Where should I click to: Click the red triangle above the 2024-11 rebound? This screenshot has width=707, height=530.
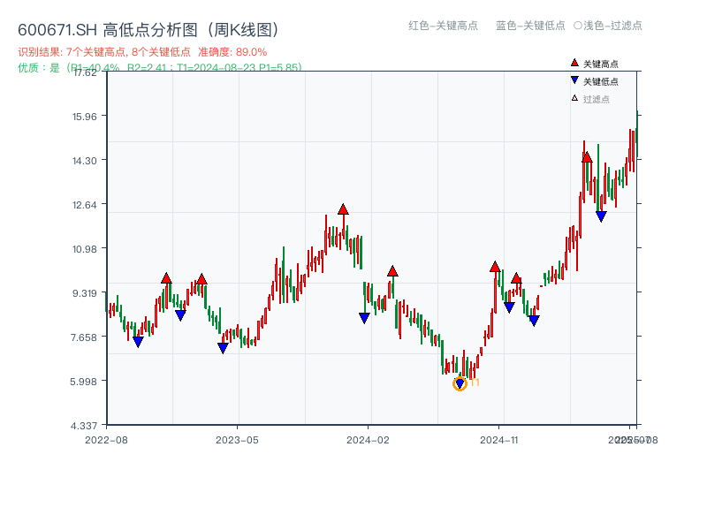494,265
